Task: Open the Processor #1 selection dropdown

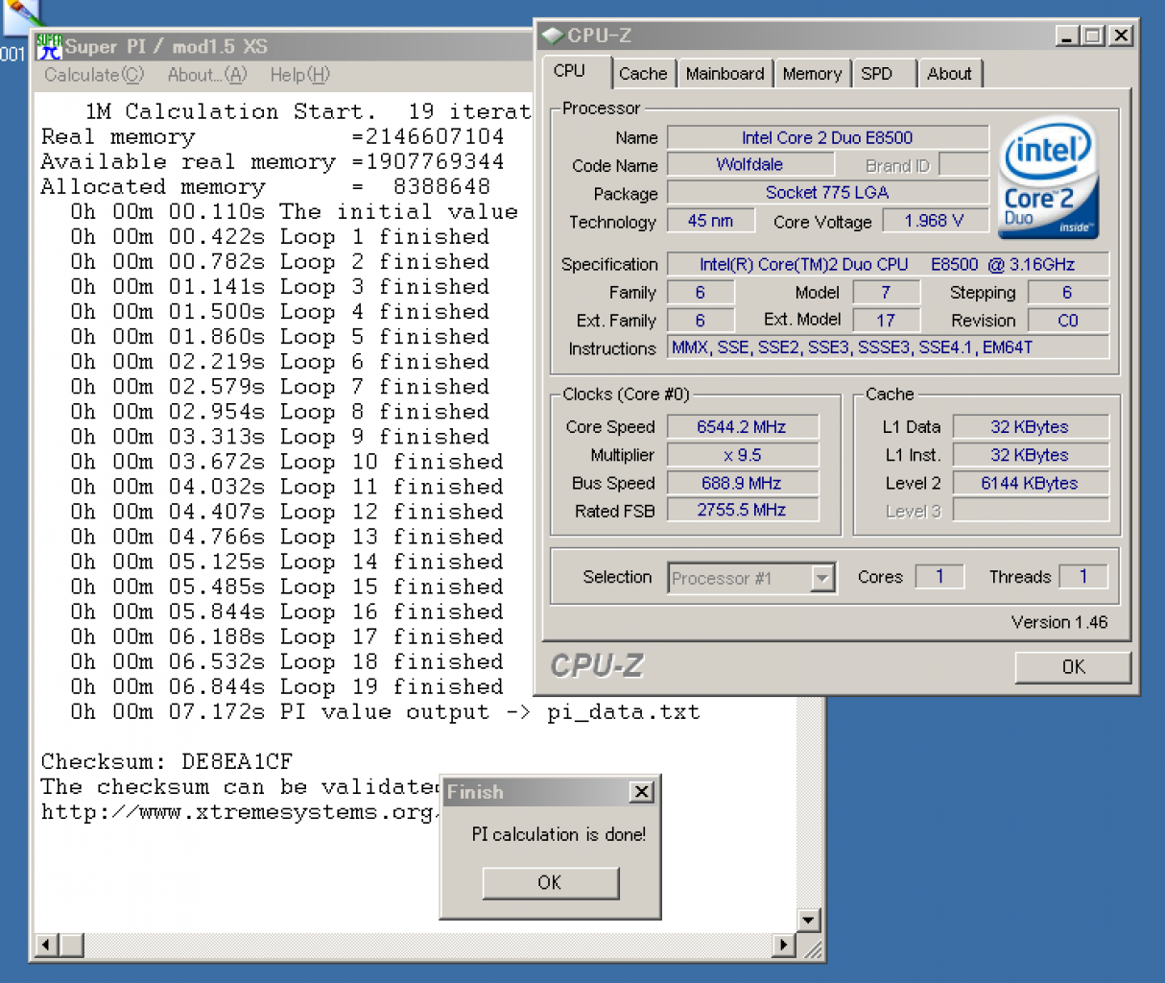Action: (x=822, y=578)
